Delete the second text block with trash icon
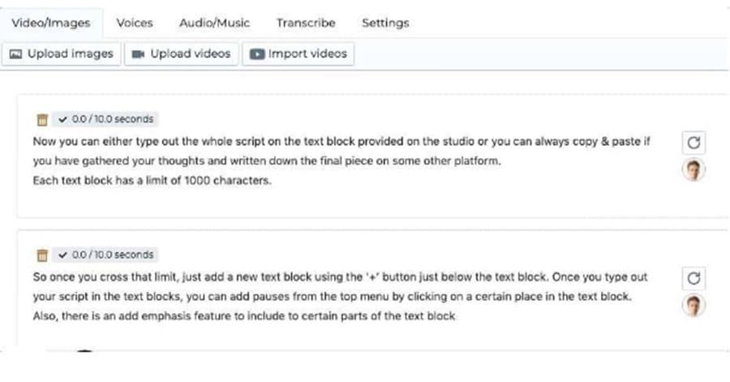Viewport: 730px width, 382px height. click(x=42, y=255)
